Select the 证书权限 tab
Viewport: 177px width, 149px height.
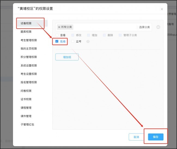tap(26, 99)
